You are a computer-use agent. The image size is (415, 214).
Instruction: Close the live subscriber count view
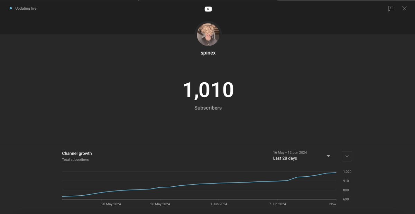[404, 8]
